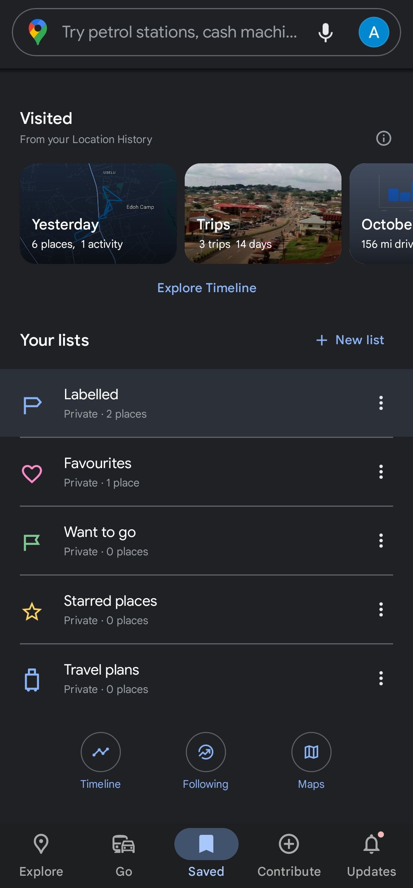Tap the Google Maps logo icon
This screenshot has width=413, height=888.
[x=38, y=32]
